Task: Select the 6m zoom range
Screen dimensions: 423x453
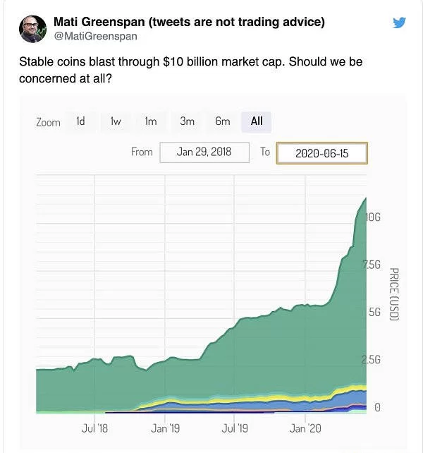Action: (223, 121)
